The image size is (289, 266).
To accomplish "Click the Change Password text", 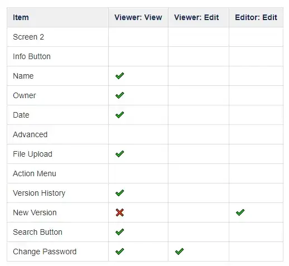I will tap(45, 252).
